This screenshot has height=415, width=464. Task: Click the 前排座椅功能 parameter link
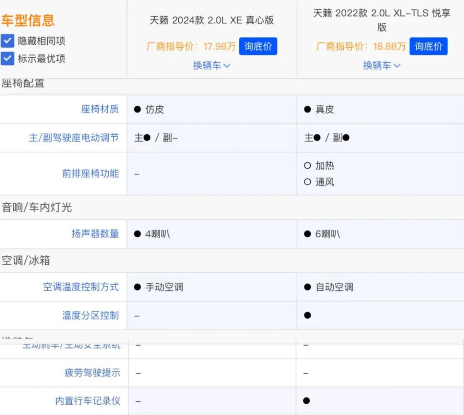[90, 173]
